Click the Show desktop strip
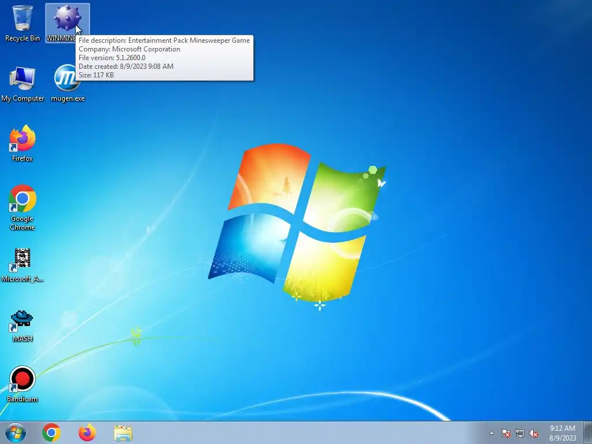This screenshot has width=592, height=444. (x=588, y=432)
